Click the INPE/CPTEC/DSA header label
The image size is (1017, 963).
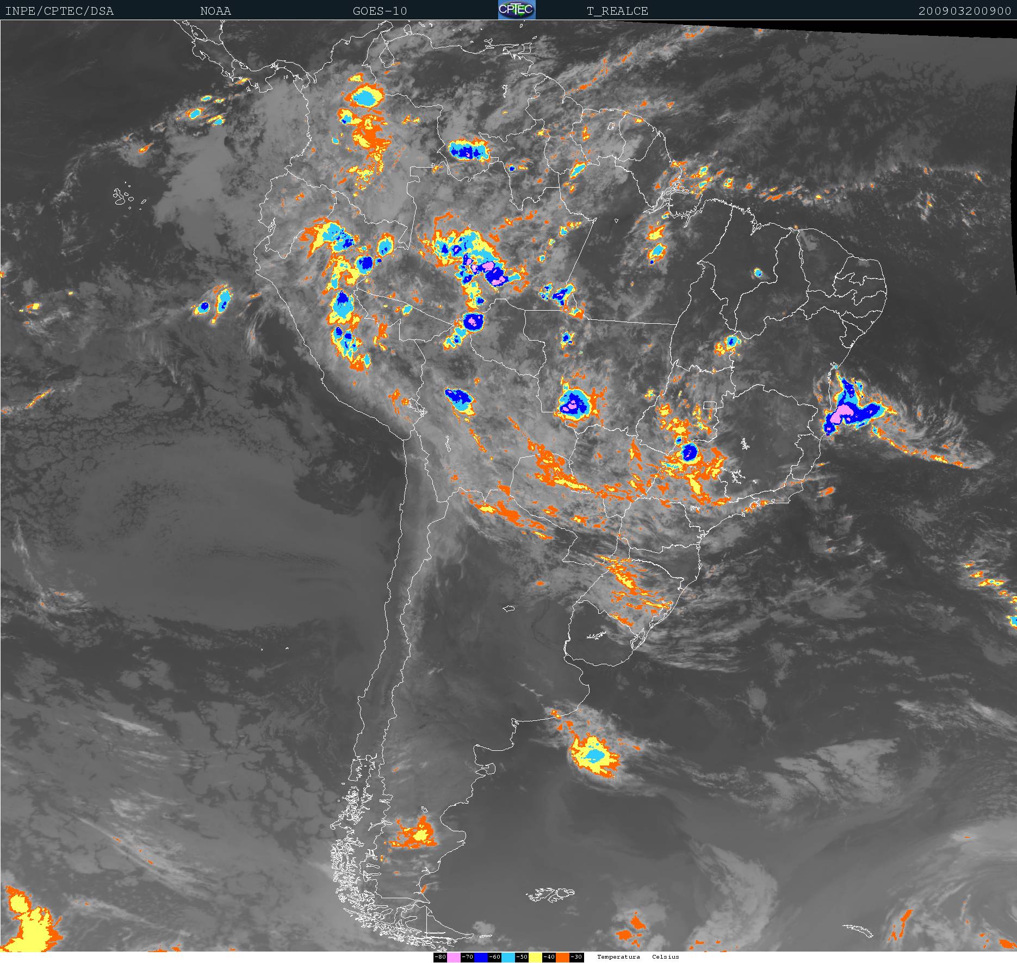(x=59, y=11)
